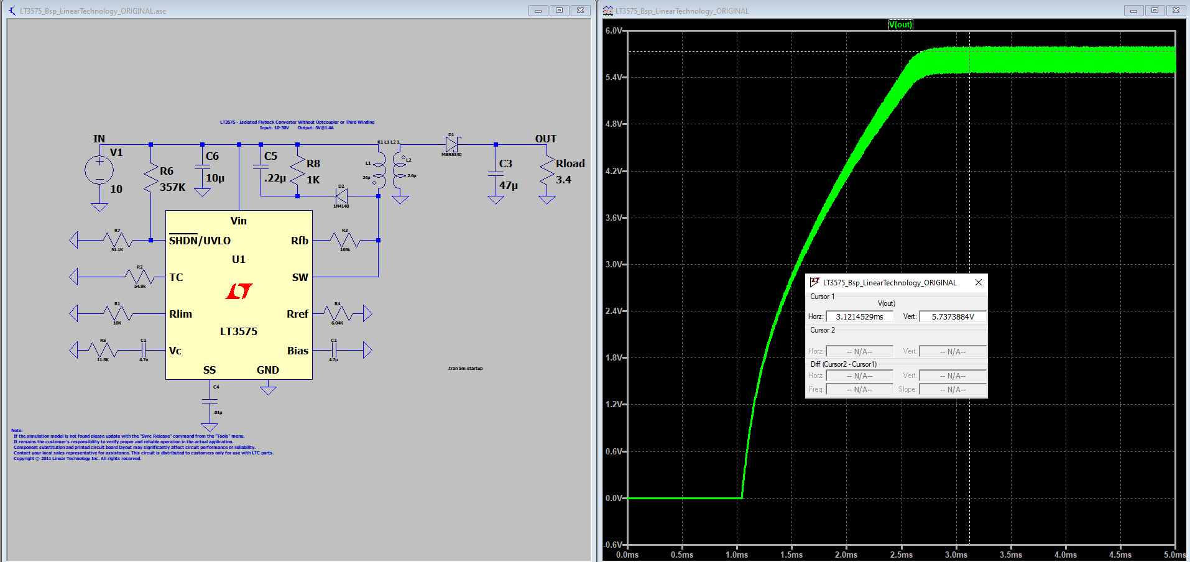This screenshot has height=562, width=1190.
Task: Click the SW pin label on U1
Action: tap(300, 277)
